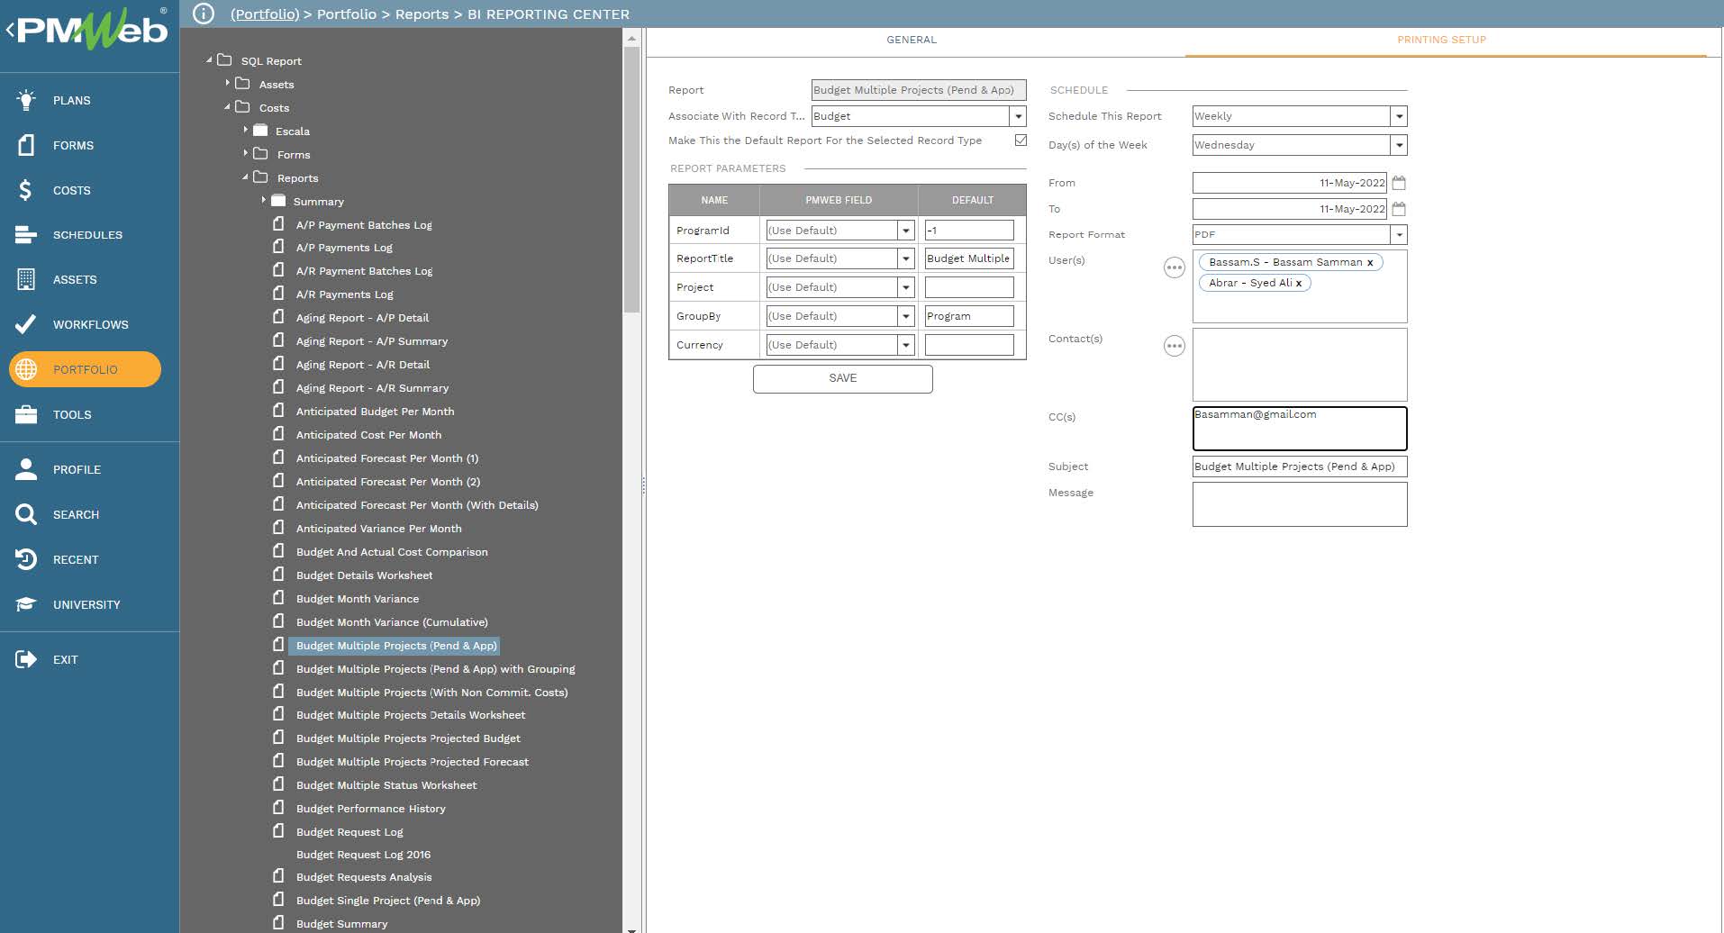Image resolution: width=1724 pixels, height=933 pixels.
Task: Click the Escala folder icon
Action: [x=260, y=130]
